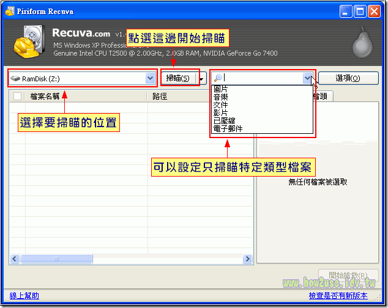Open the RamDisk (Z:) drive dropdown
The height and width of the screenshot is (308, 388).
click(150, 78)
